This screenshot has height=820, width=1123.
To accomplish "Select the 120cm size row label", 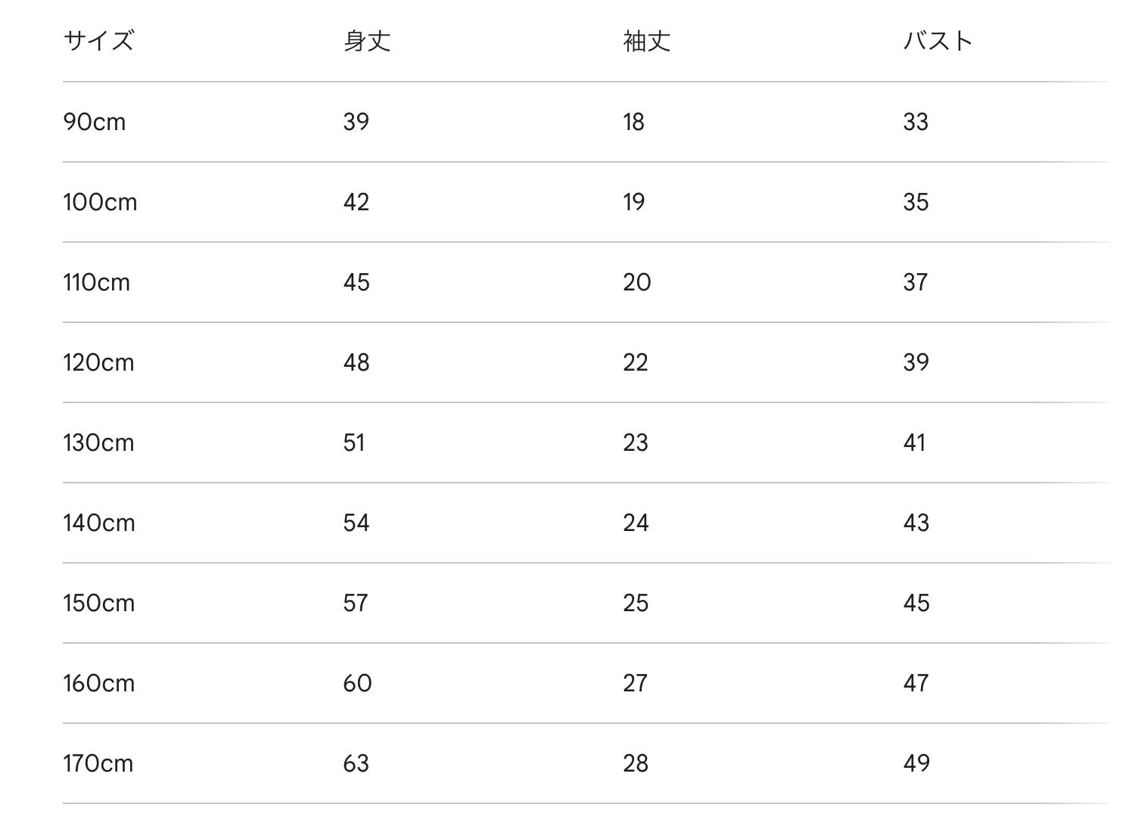I will click(x=98, y=362).
